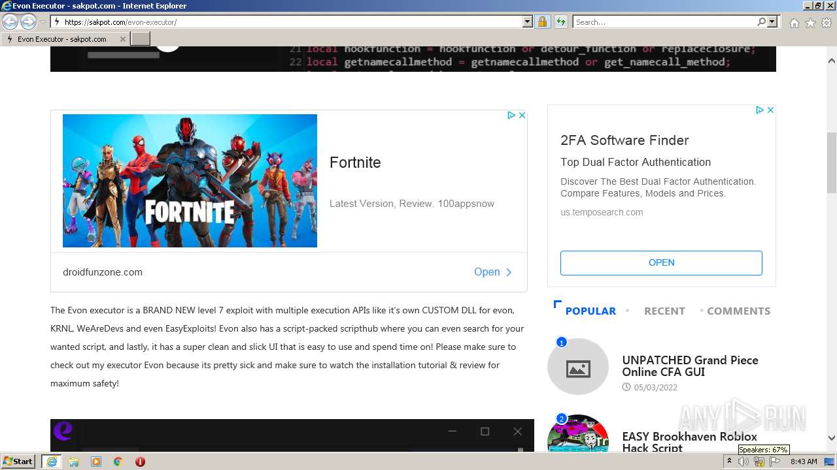Open the Tools gear icon

point(827,23)
